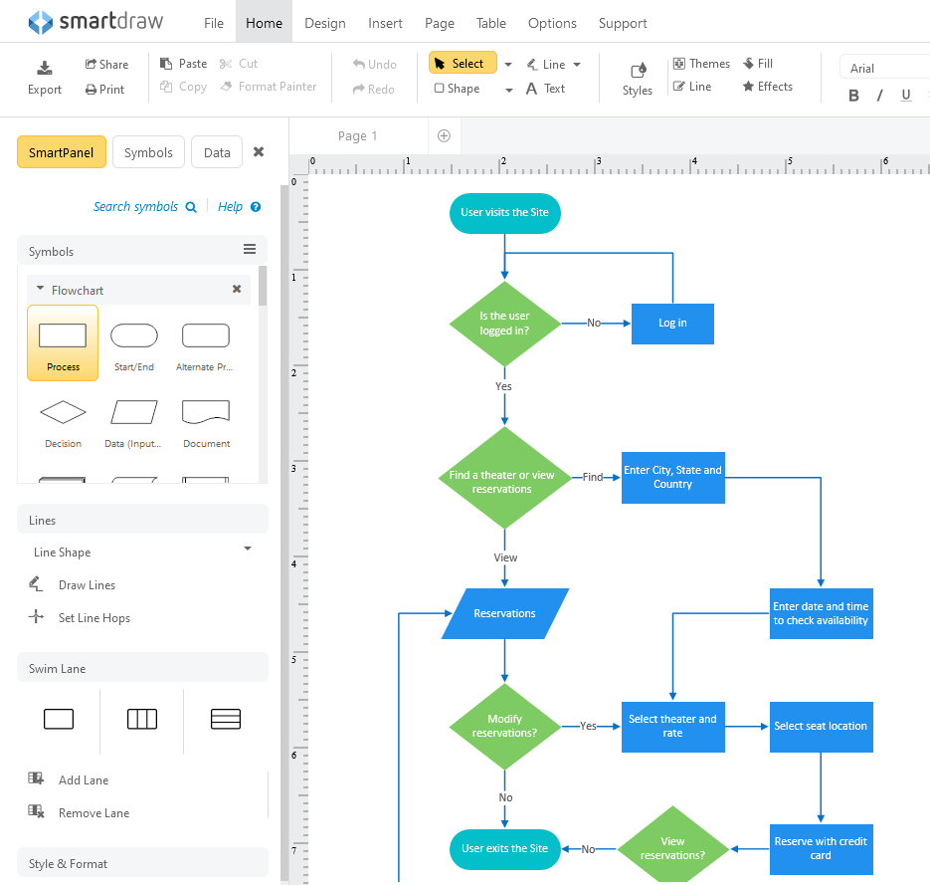
Task: Close the left SmartPanel
Action: click(x=259, y=152)
